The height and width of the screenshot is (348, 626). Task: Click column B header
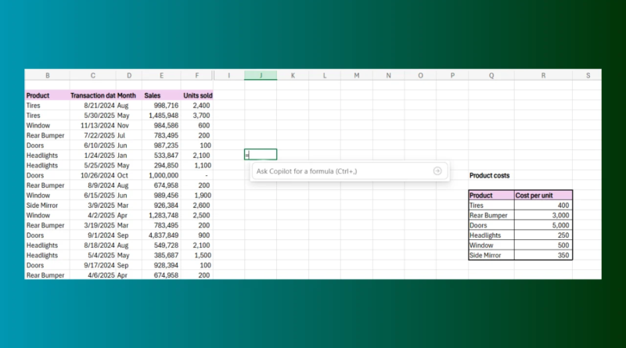[x=47, y=75]
